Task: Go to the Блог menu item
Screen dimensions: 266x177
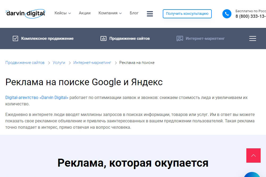Action: [134, 13]
